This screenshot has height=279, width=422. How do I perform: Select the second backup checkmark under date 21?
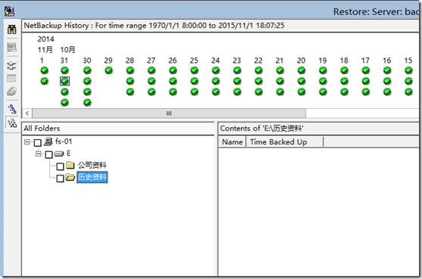280,81
